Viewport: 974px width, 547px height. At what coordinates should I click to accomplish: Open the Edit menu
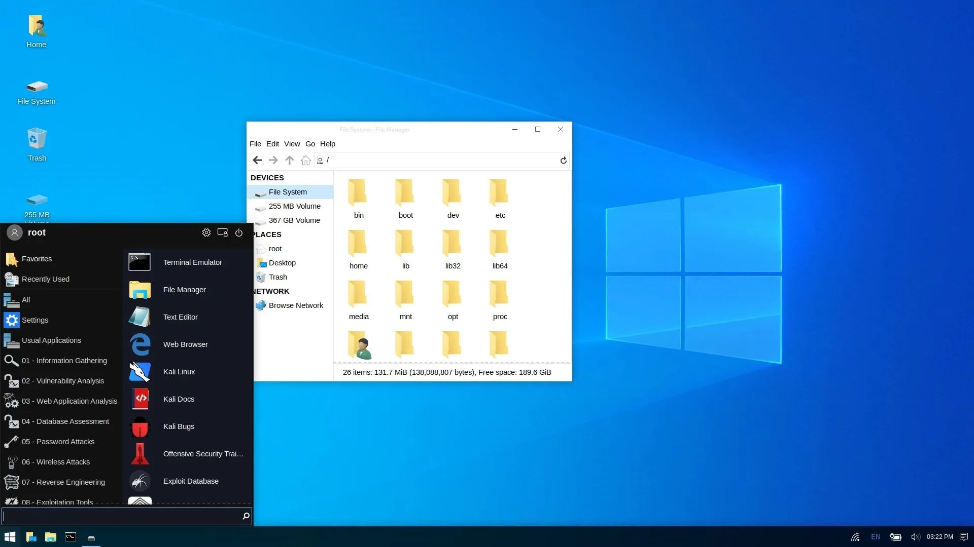click(x=272, y=144)
